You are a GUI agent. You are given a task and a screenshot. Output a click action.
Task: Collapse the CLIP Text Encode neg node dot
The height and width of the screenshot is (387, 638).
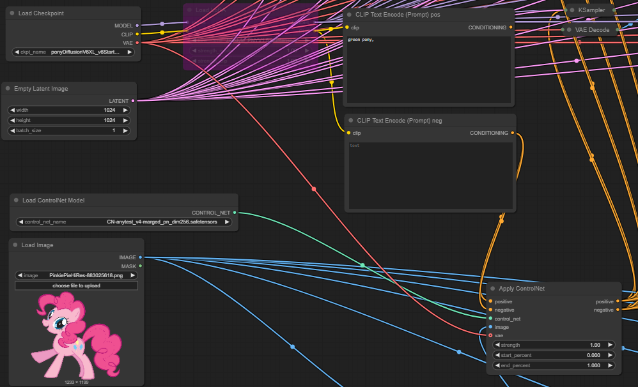(x=351, y=120)
